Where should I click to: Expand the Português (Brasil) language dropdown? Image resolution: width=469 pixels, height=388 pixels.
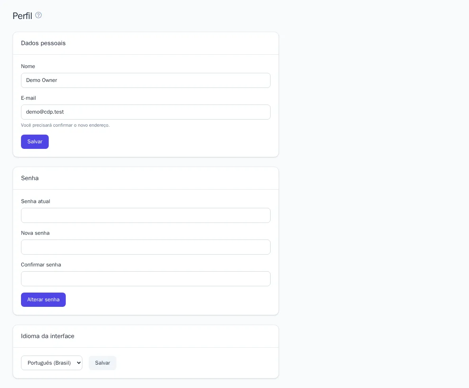[x=52, y=363]
